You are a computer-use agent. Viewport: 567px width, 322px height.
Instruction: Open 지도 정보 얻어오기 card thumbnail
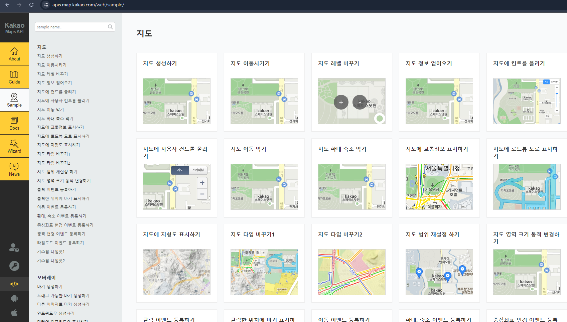(x=439, y=101)
